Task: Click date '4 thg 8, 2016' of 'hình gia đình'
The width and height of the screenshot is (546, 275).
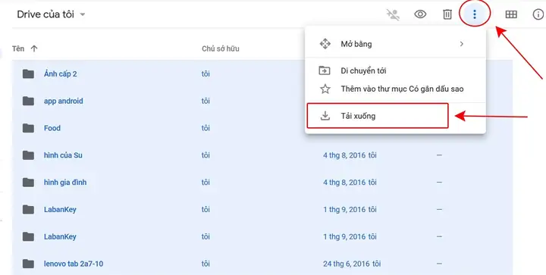Action: tap(344, 183)
